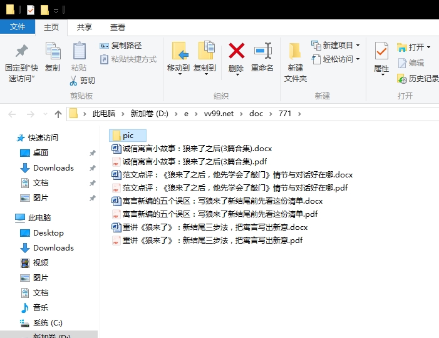Click the Copy (复制) ribbon icon
The image size is (439, 338).
click(53, 51)
